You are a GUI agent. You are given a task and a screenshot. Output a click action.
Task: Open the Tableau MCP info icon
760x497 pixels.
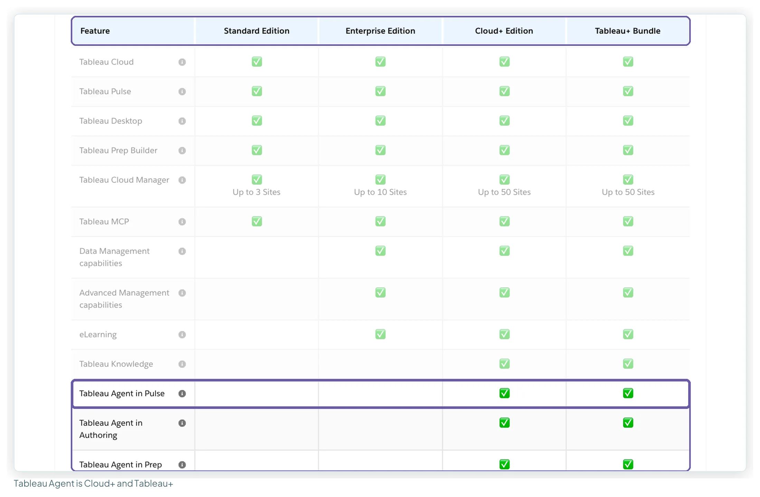[182, 222]
